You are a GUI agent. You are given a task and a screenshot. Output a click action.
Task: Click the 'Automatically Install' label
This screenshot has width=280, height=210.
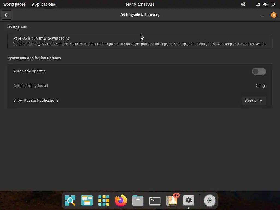coord(31,86)
